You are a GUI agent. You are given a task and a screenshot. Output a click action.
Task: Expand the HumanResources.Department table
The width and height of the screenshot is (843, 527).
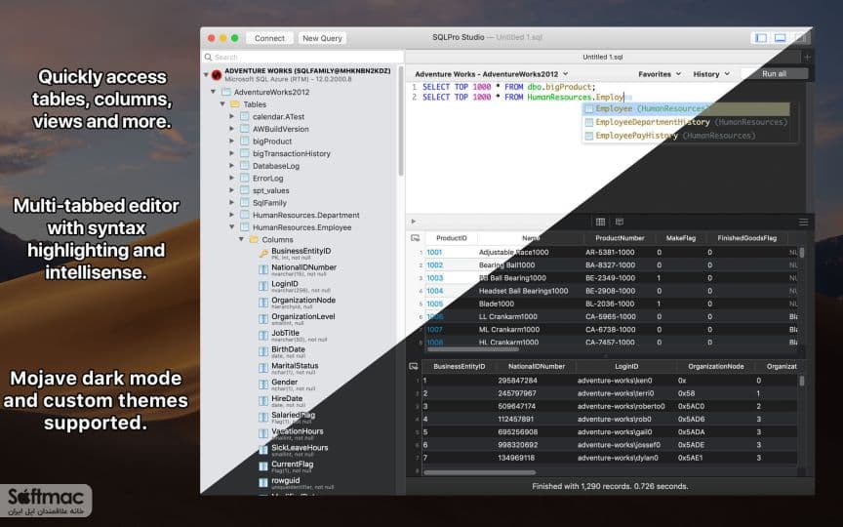231,215
